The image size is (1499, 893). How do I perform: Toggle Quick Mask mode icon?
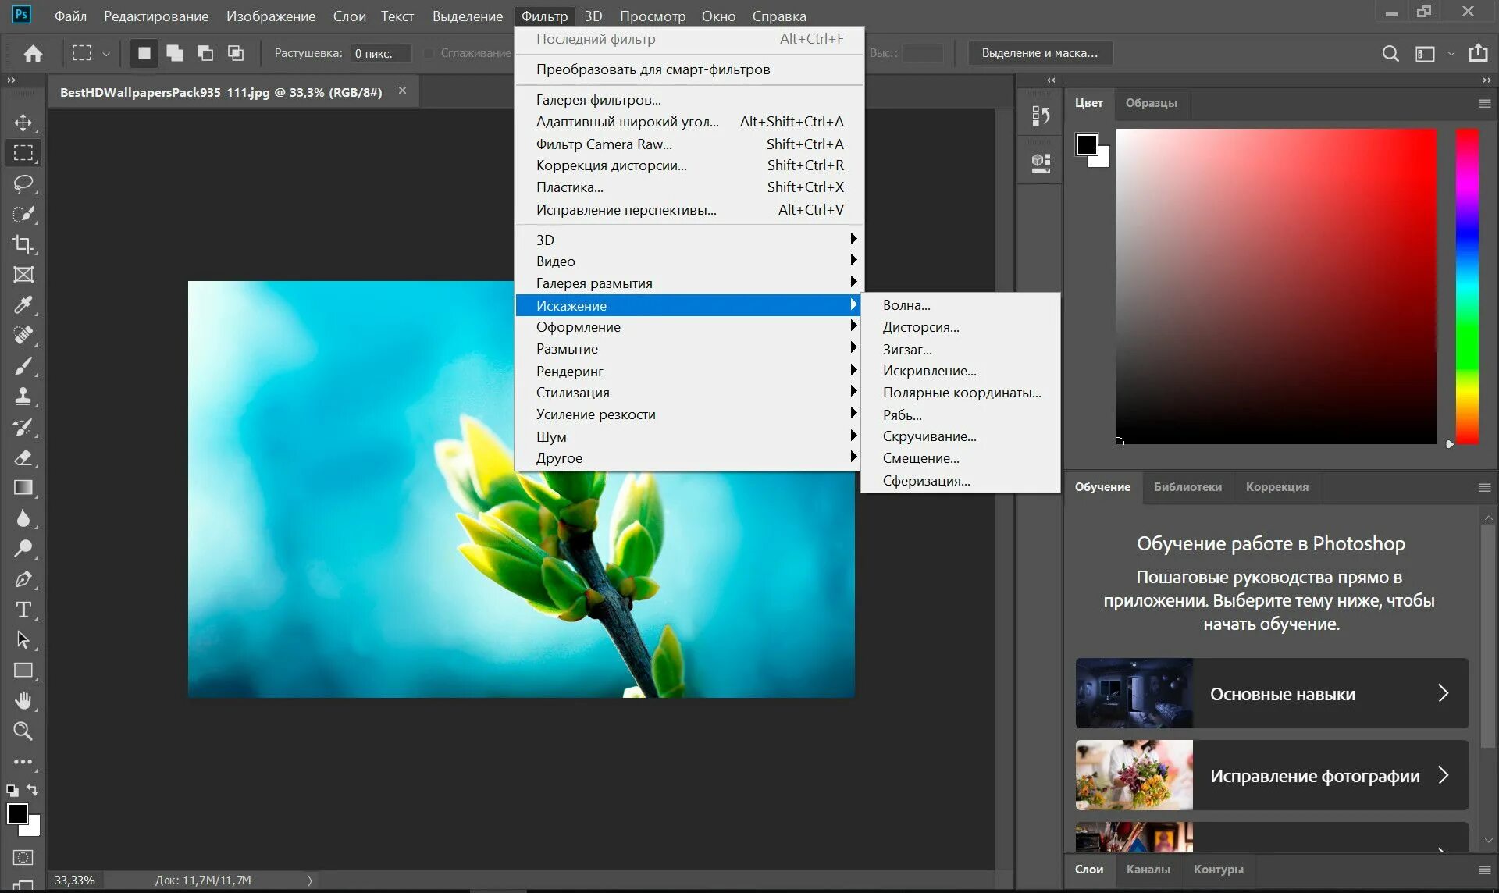23,857
